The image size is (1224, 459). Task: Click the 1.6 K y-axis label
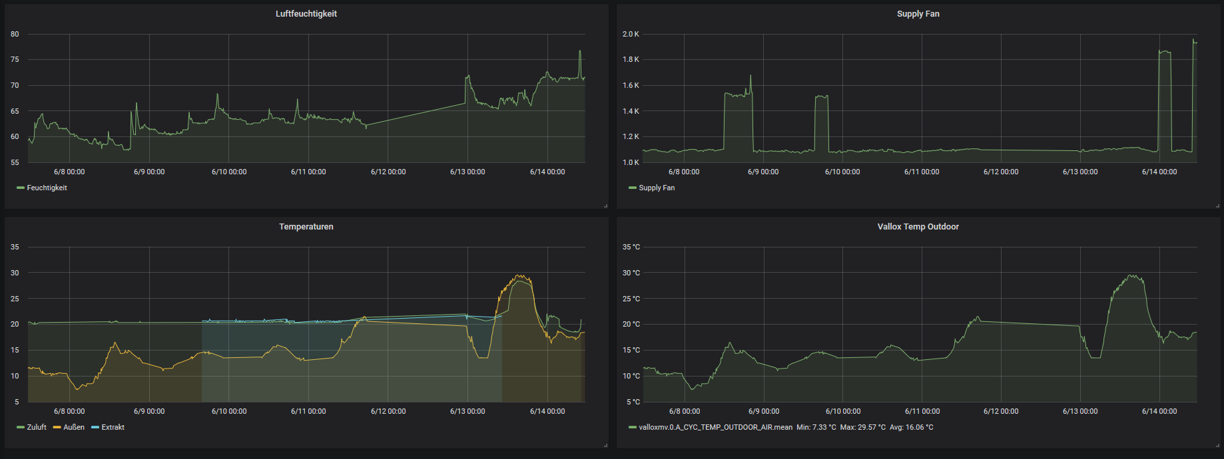coord(631,85)
